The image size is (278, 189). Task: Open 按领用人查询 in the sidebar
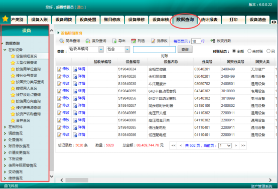(x=27, y=88)
